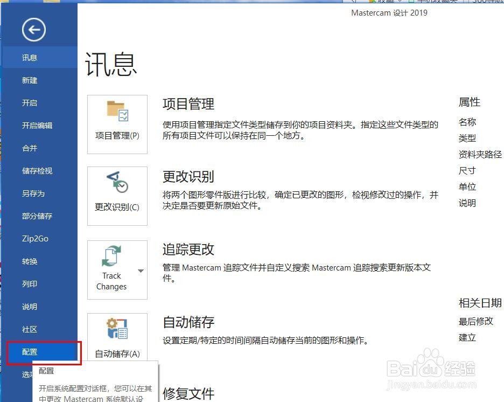Expand the Track Changes dropdown arrow
Image resolution: width=504 pixels, height=402 pixels.
click(x=141, y=271)
